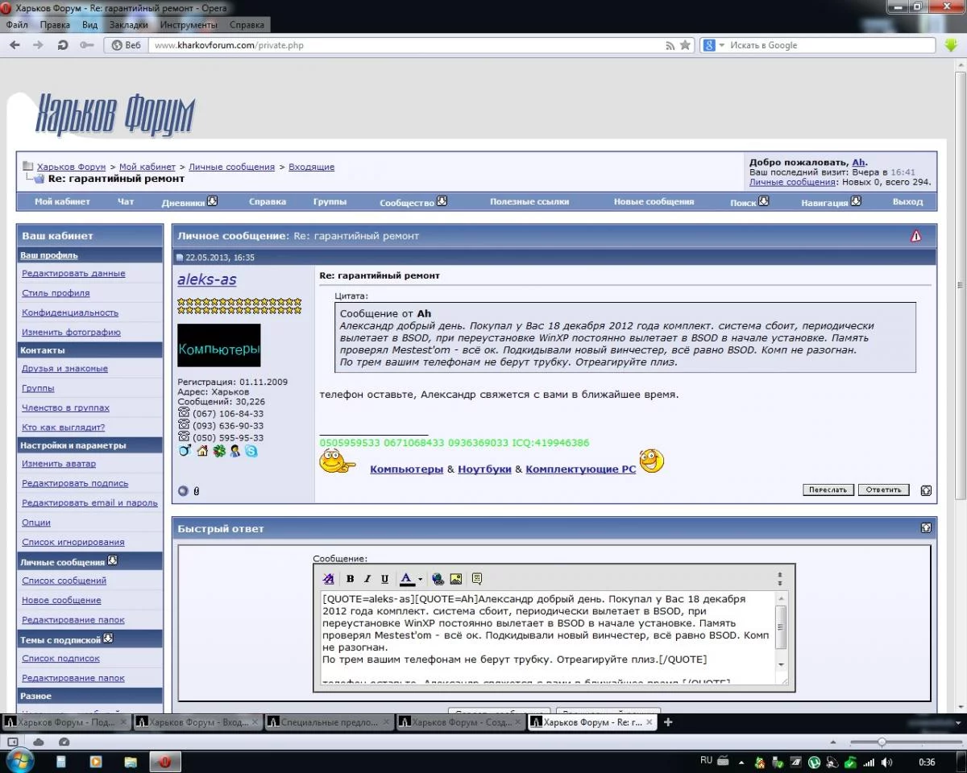Bookmark this page with the star icon
Viewport: 967px width, 773px height.
[x=686, y=45]
